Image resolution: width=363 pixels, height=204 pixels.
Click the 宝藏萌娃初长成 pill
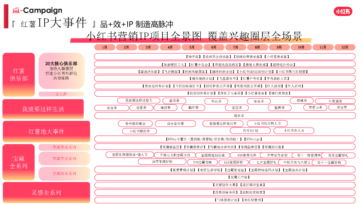[x=213, y=155]
